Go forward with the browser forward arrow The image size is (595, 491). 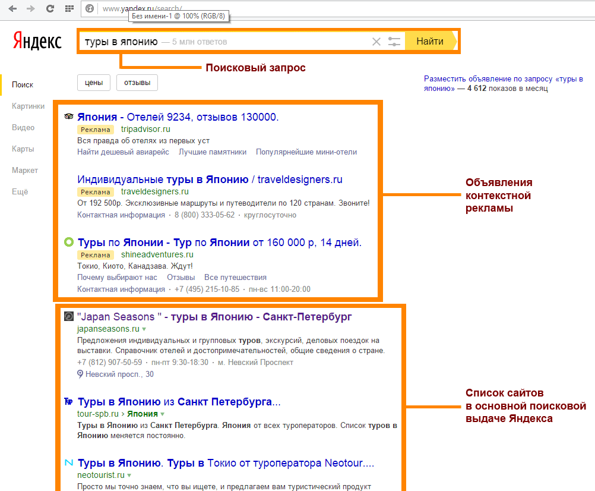tap(31, 9)
